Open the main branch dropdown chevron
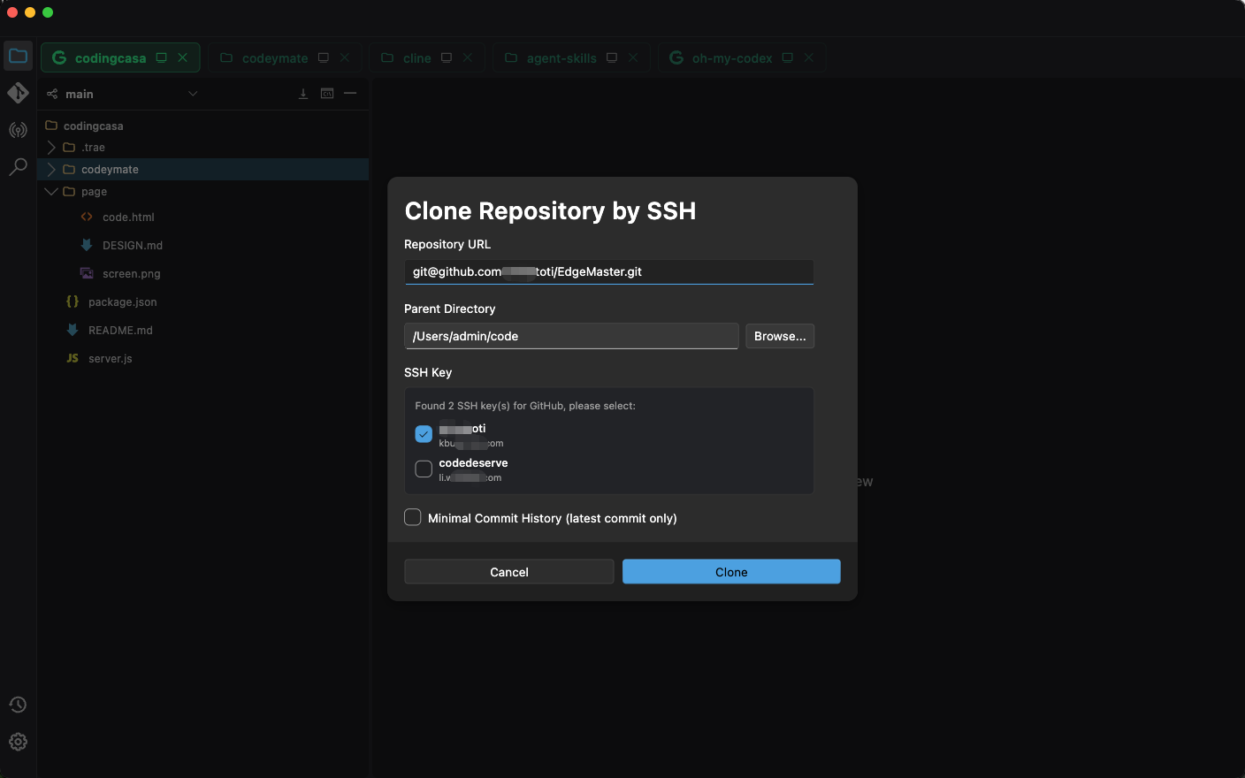This screenshot has width=1245, height=778. (x=193, y=94)
